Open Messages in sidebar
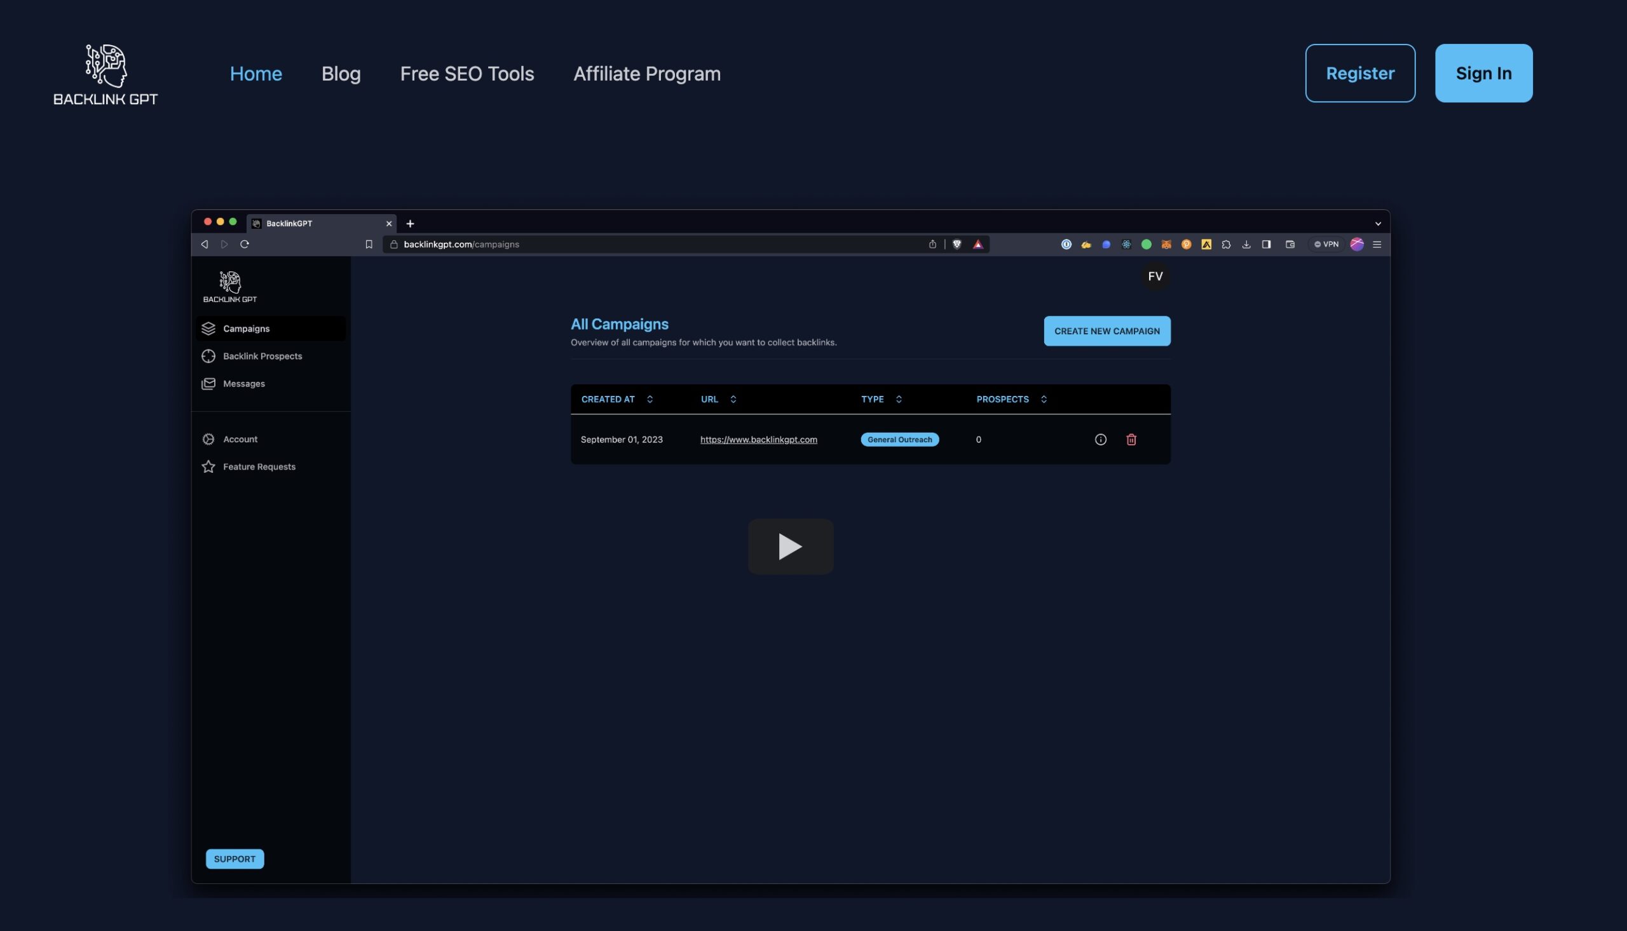 tap(243, 384)
